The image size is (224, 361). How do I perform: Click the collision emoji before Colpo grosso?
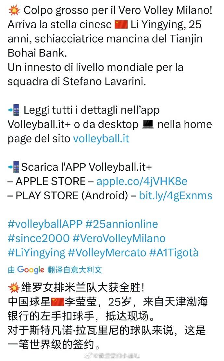(14, 10)
